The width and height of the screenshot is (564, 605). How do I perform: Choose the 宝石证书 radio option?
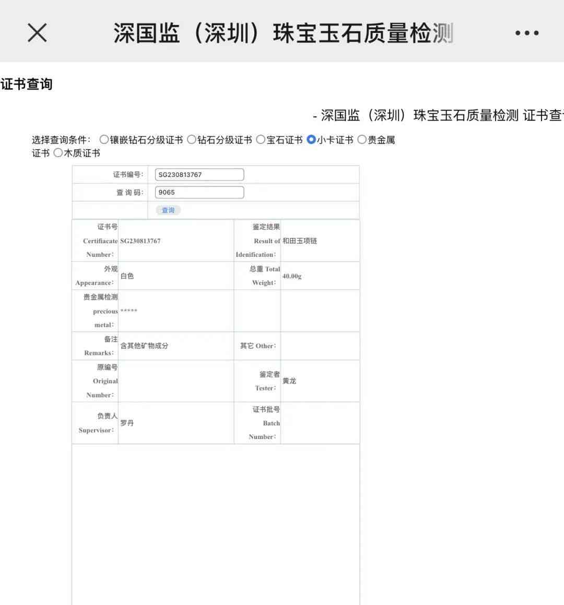pyautogui.click(x=261, y=139)
